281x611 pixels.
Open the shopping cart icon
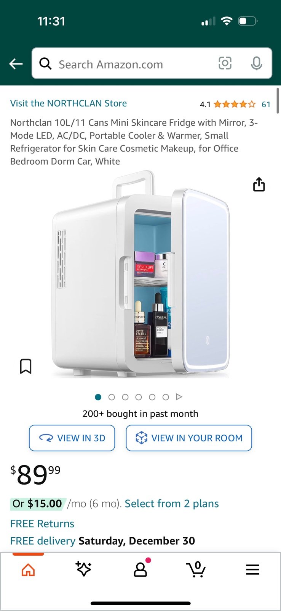point(196,569)
